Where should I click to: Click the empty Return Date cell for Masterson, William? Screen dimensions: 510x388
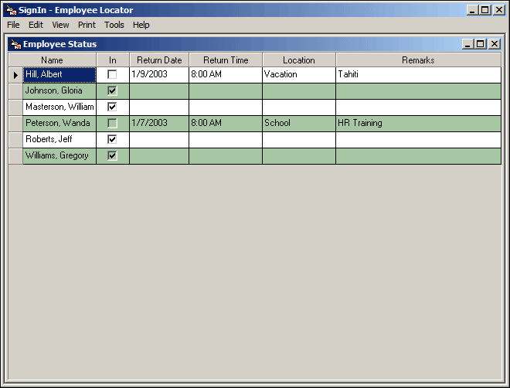tap(159, 107)
